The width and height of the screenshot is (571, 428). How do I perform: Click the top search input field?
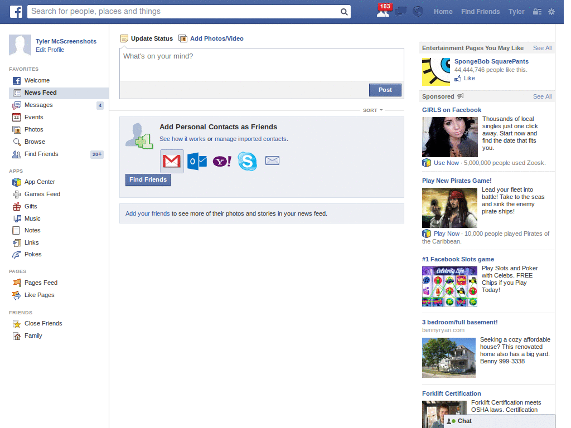(184, 12)
